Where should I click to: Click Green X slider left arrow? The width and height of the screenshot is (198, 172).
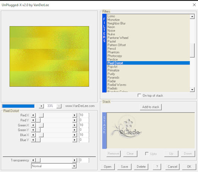pos(33,125)
